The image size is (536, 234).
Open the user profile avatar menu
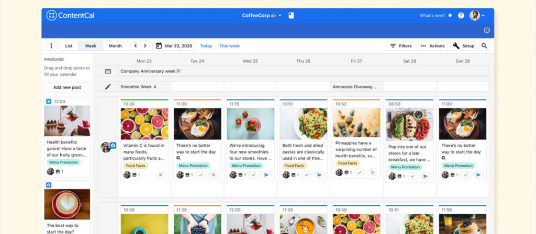[477, 15]
